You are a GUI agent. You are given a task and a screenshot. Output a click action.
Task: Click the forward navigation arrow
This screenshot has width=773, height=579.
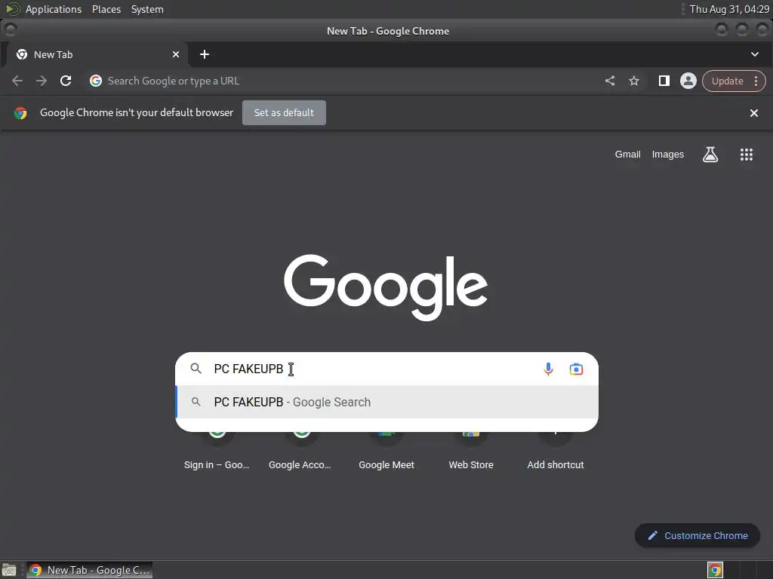[x=42, y=81]
